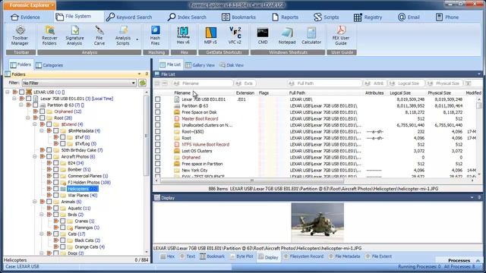486x273 pixels.
Task: Collapse the Aircraft Photos folder
Action: [x=35, y=157]
